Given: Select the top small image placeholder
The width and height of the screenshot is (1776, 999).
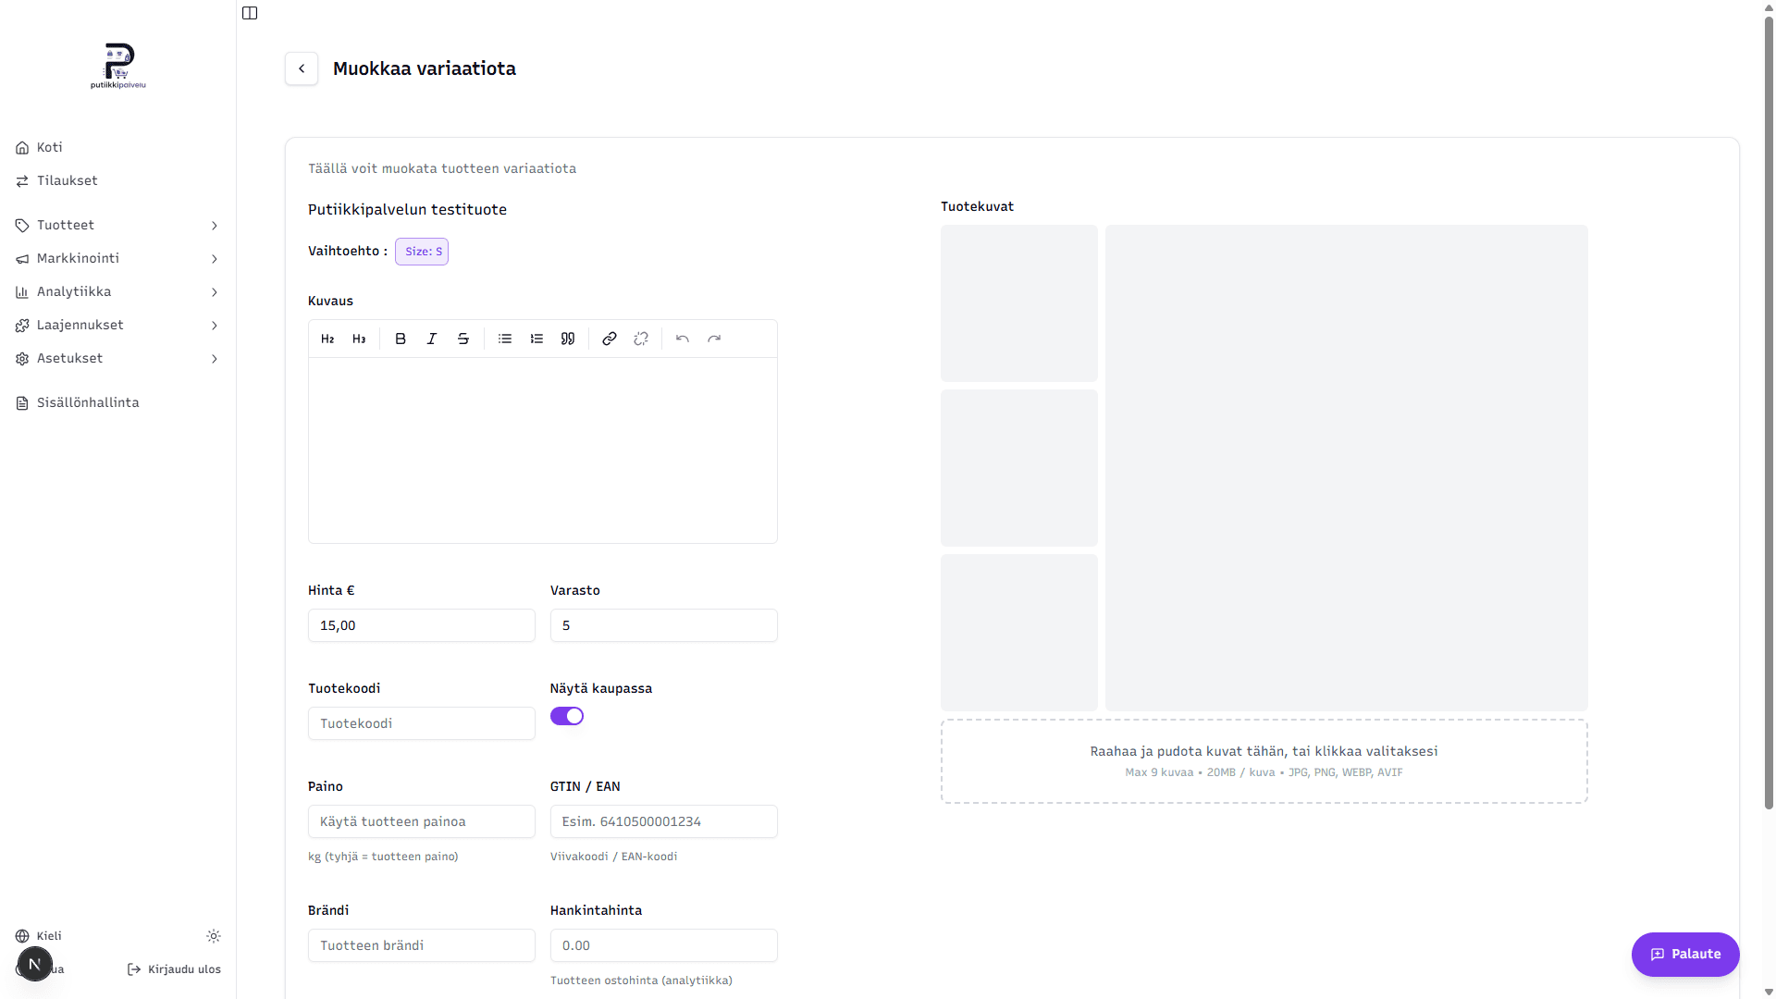Looking at the screenshot, I should click(x=1019, y=303).
